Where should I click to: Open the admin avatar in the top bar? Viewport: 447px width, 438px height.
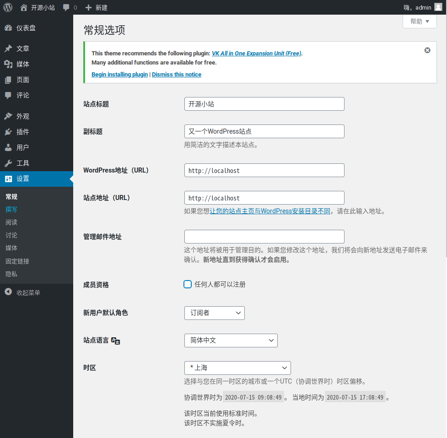tap(438, 7)
